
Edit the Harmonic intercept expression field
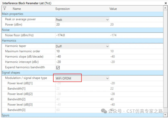tap(82, 62)
